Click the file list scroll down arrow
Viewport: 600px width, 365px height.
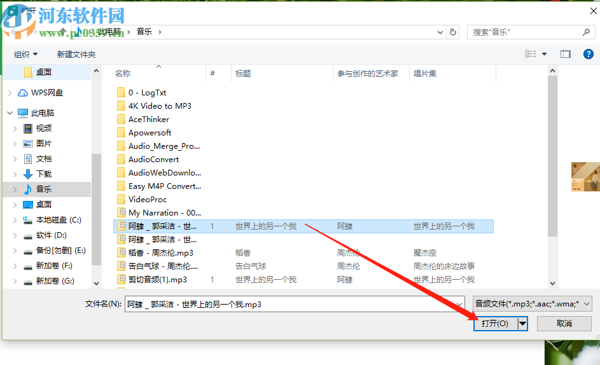[x=552, y=284]
